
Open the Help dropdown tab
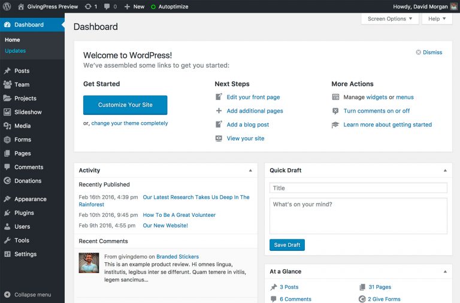coord(437,19)
